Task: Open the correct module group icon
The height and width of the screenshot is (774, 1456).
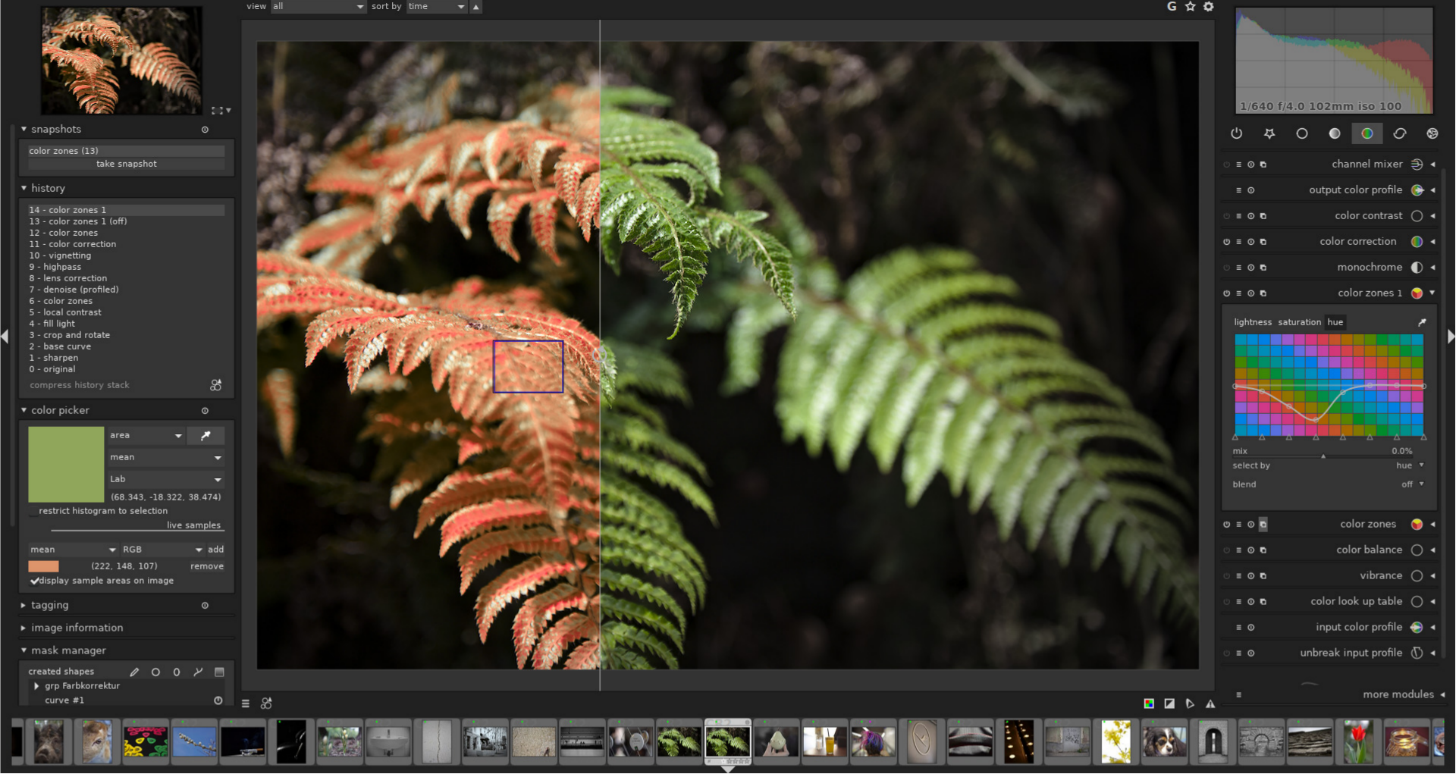Action: point(1400,133)
